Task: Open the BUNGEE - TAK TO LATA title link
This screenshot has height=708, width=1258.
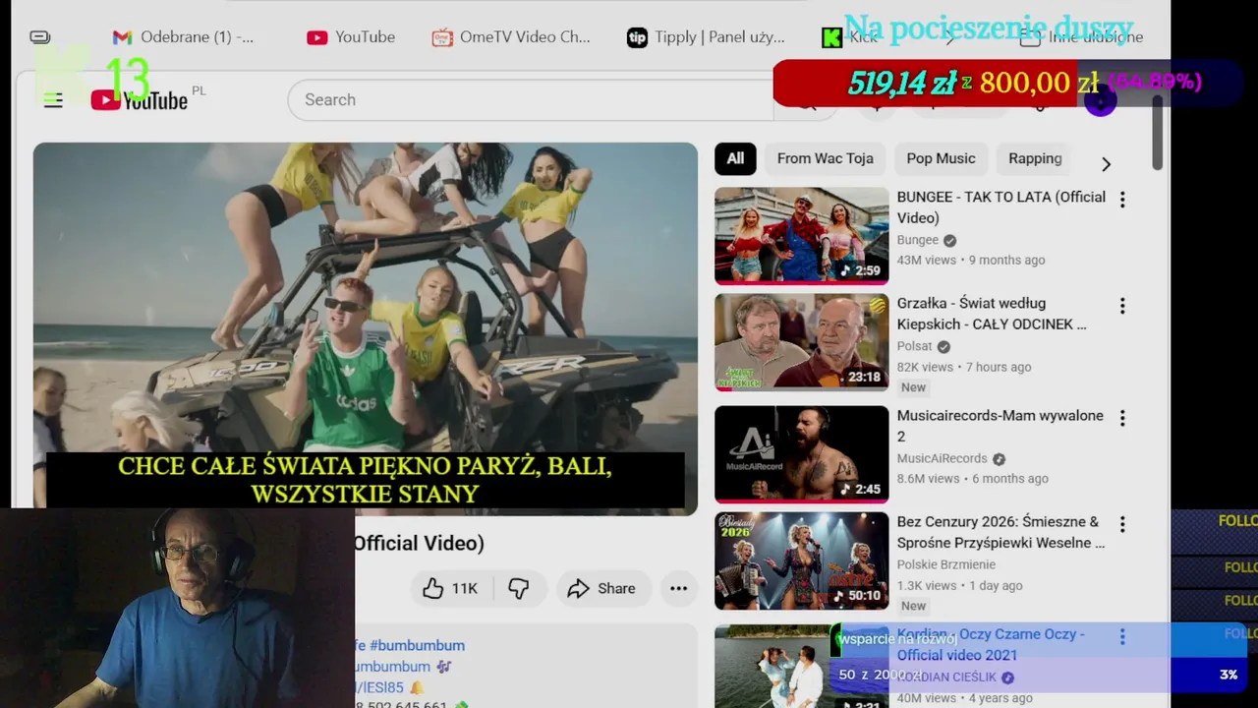Action: point(1001,207)
